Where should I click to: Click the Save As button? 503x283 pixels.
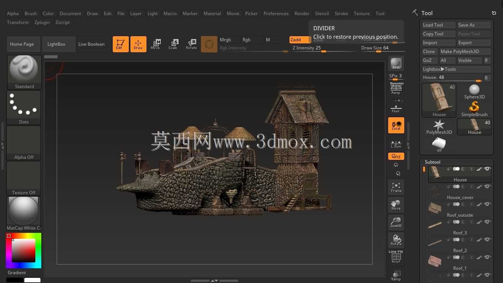pyautogui.click(x=474, y=25)
